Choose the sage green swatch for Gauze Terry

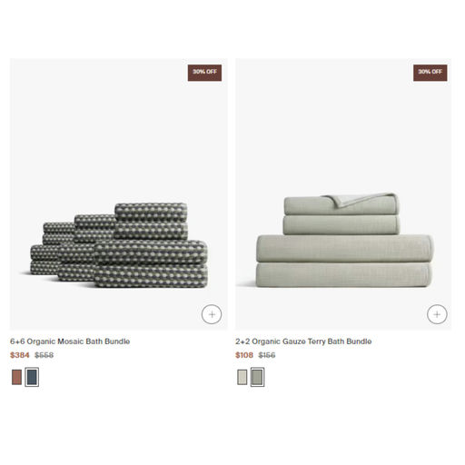tap(257, 377)
